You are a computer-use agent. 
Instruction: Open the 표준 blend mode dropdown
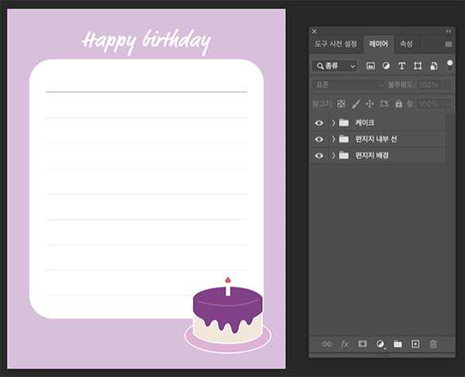(349, 85)
